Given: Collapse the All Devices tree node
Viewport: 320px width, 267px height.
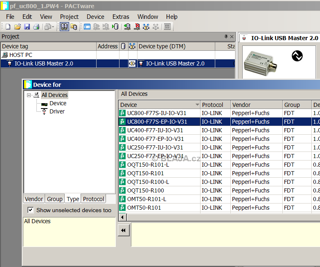Looking at the screenshot, I should [29, 95].
